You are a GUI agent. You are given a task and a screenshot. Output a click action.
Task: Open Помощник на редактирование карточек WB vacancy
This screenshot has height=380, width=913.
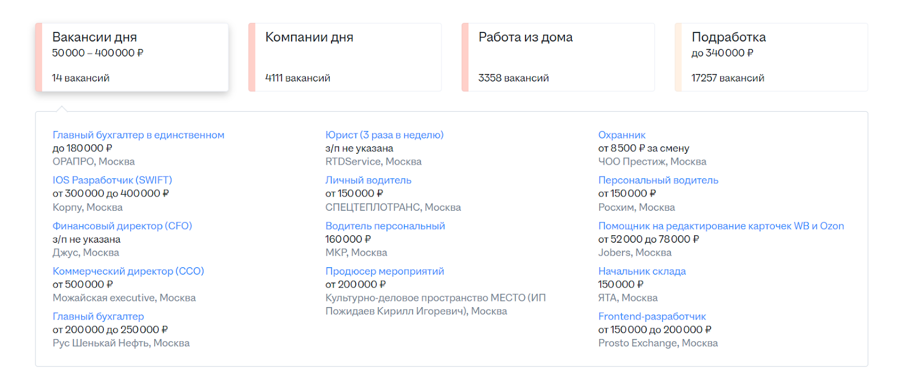720,226
